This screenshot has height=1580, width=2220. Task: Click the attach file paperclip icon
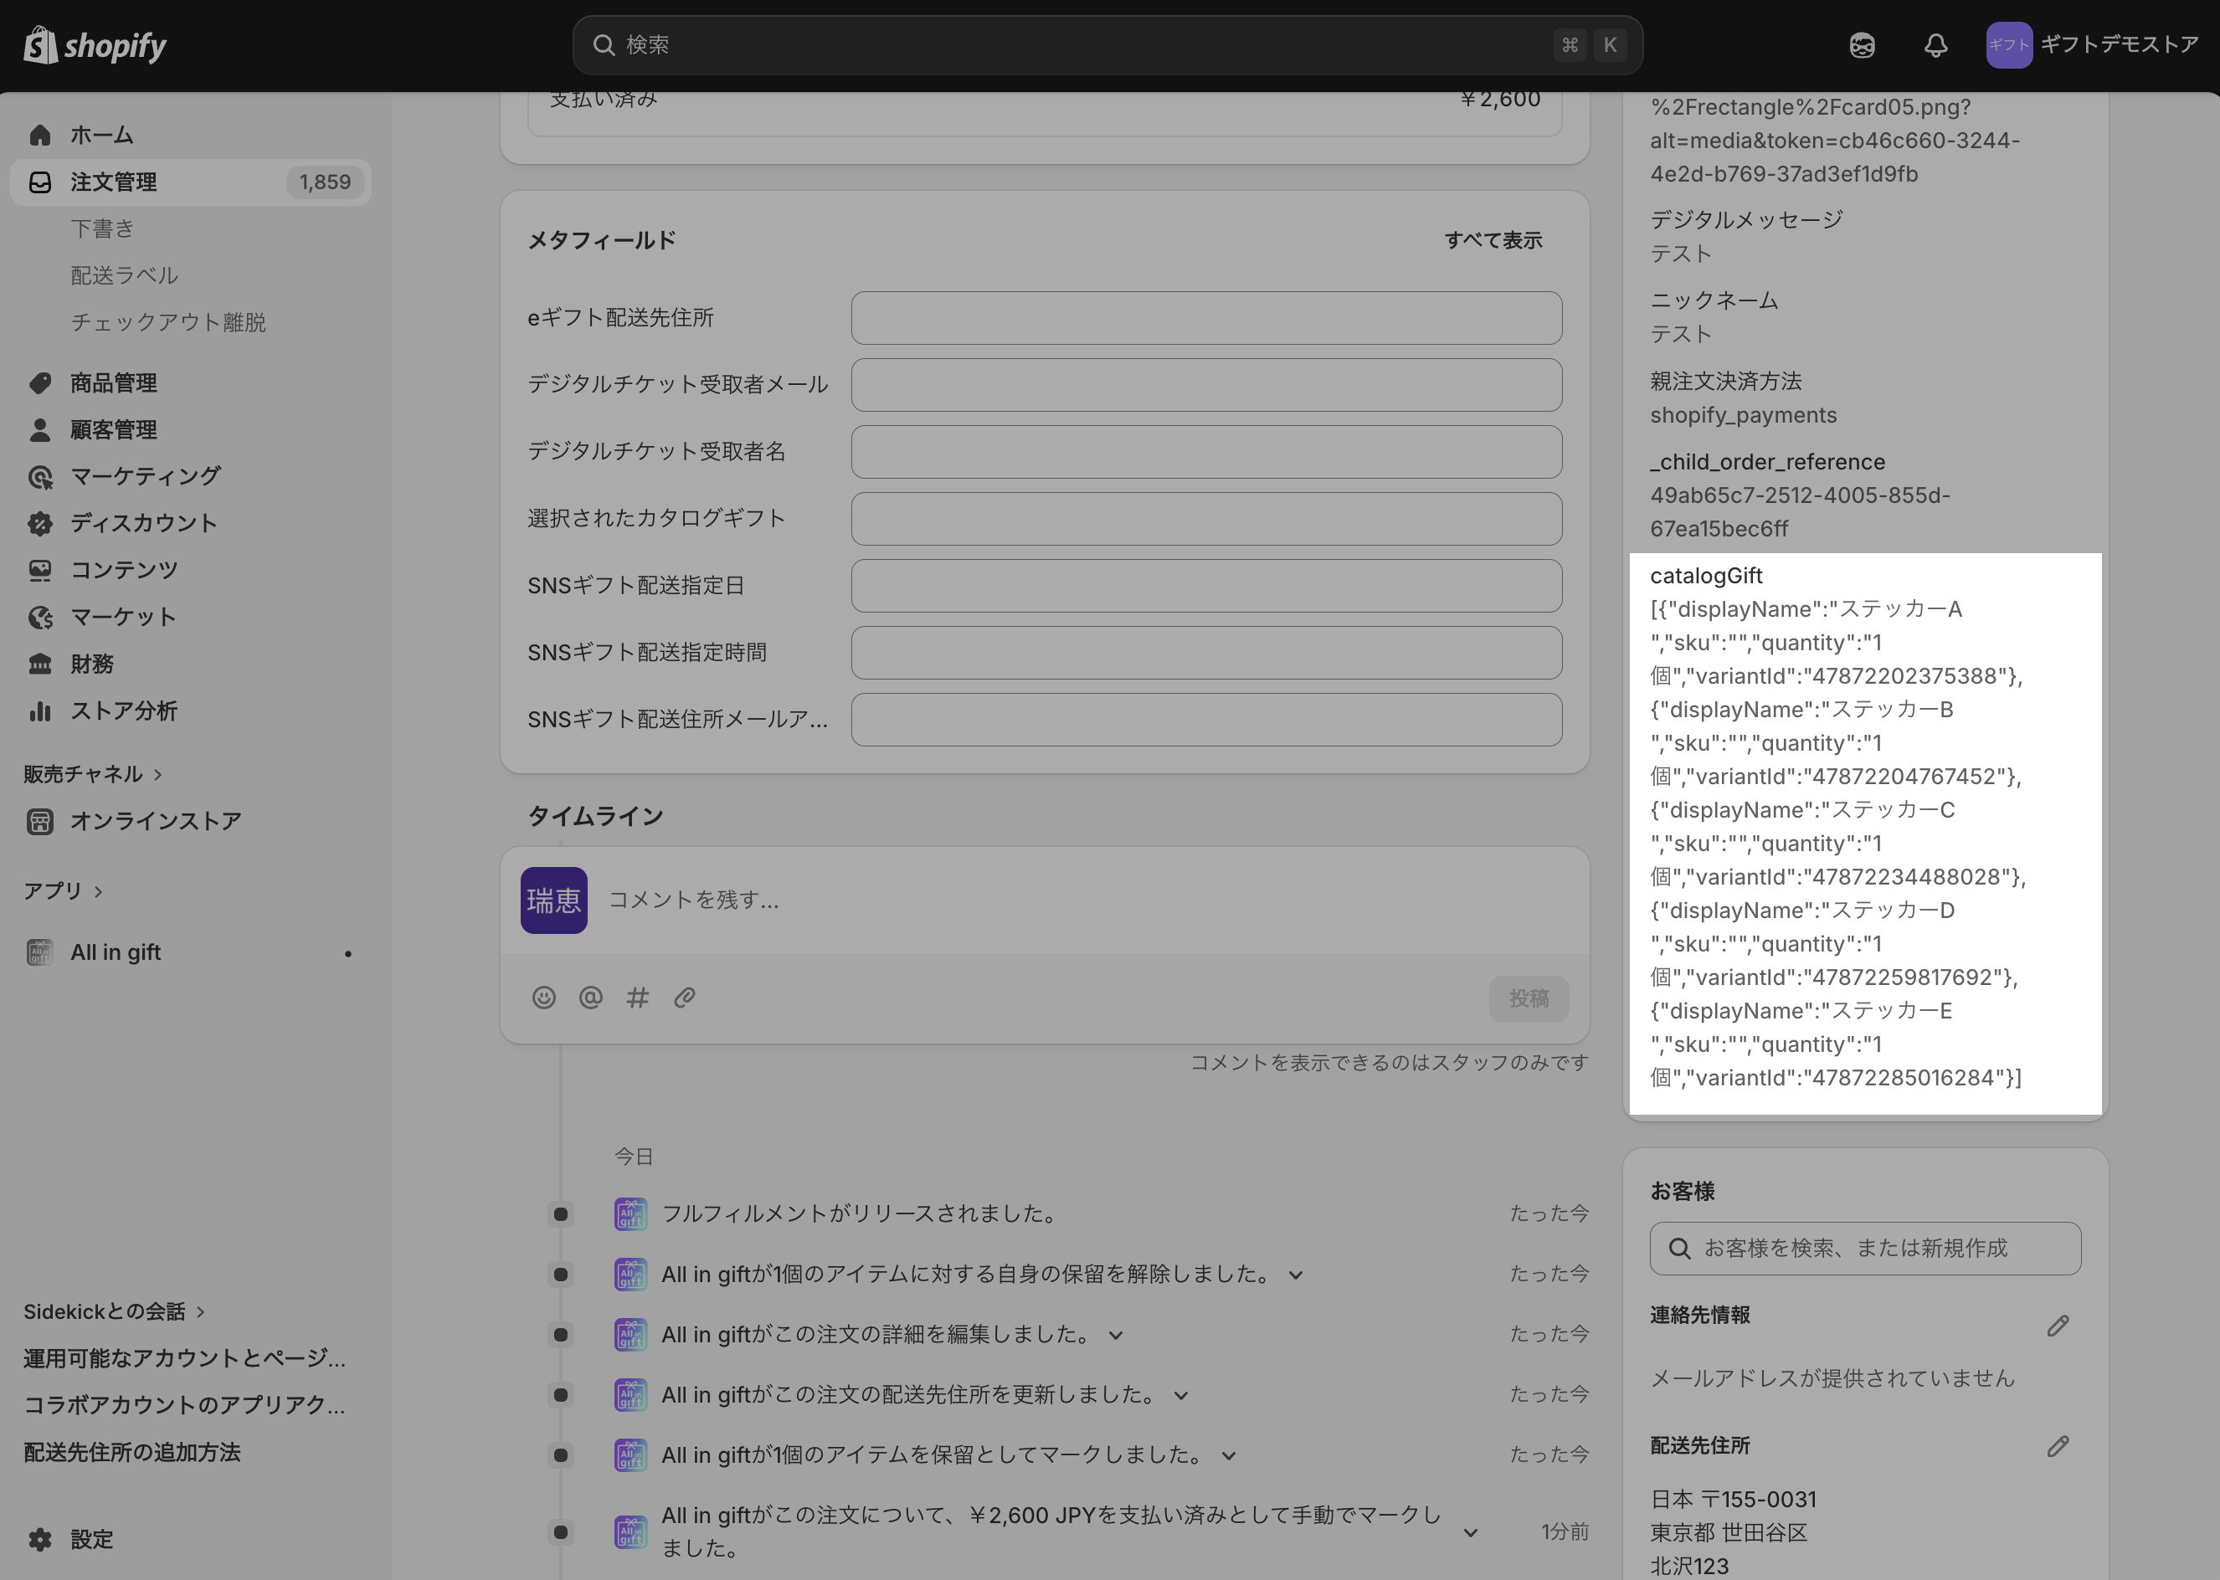tap(684, 998)
